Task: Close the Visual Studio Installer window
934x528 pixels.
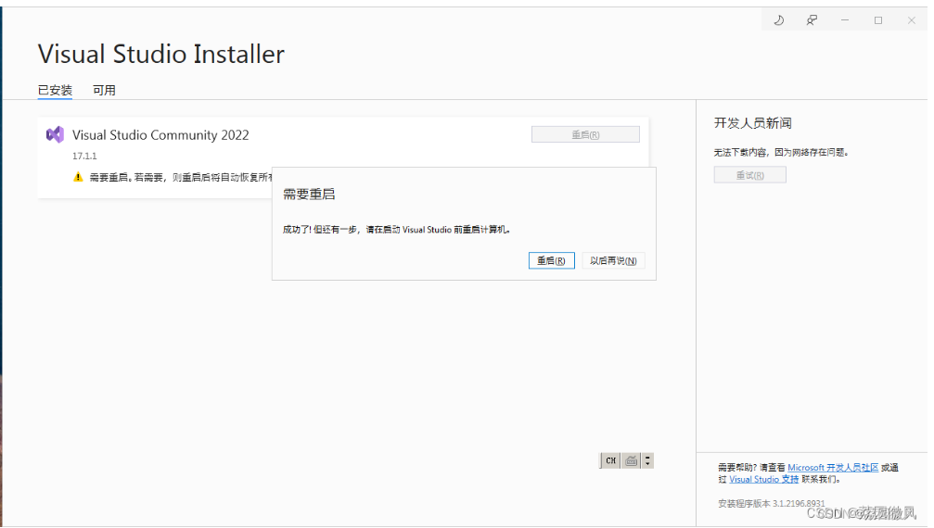Action: tap(912, 20)
